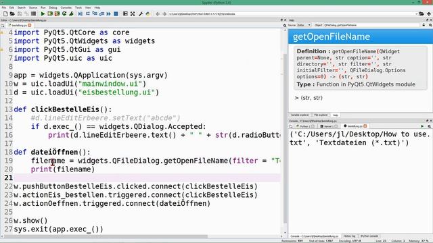Click the Save all files icon
433x243 pixels.
26,13
